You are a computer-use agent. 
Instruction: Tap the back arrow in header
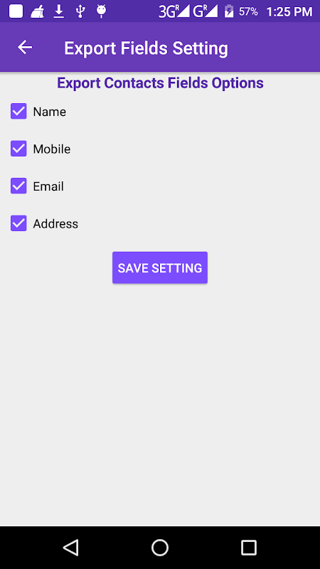point(25,48)
